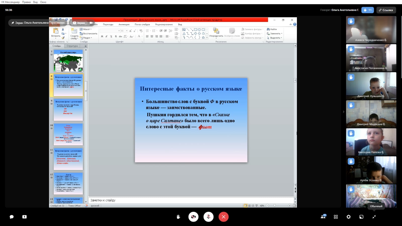Select the star shape in shapes gallery
The width and height of the screenshot is (402, 226).
203,37
